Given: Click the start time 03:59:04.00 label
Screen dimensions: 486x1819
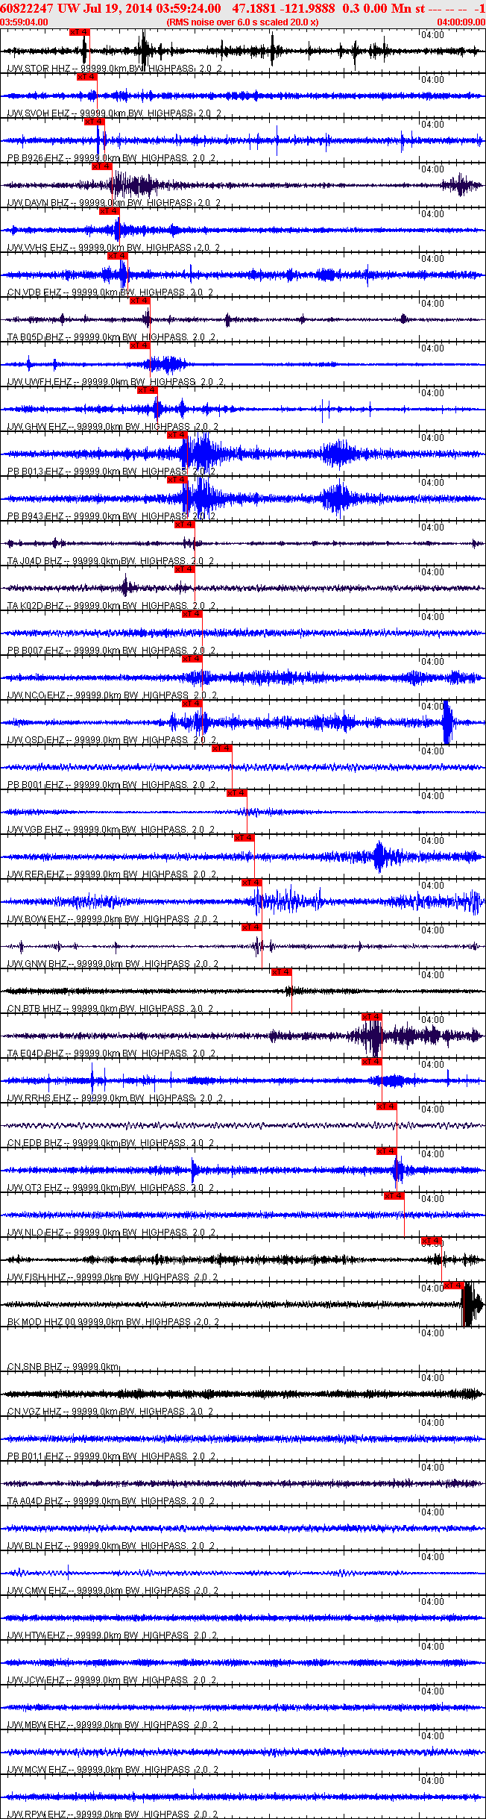Looking at the screenshot, I should tap(24, 22).
